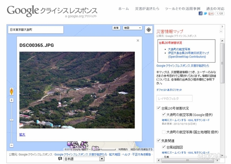Close the DSC00365.JPG photo popup
The height and width of the screenshot is (164, 231).
[138, 40]
